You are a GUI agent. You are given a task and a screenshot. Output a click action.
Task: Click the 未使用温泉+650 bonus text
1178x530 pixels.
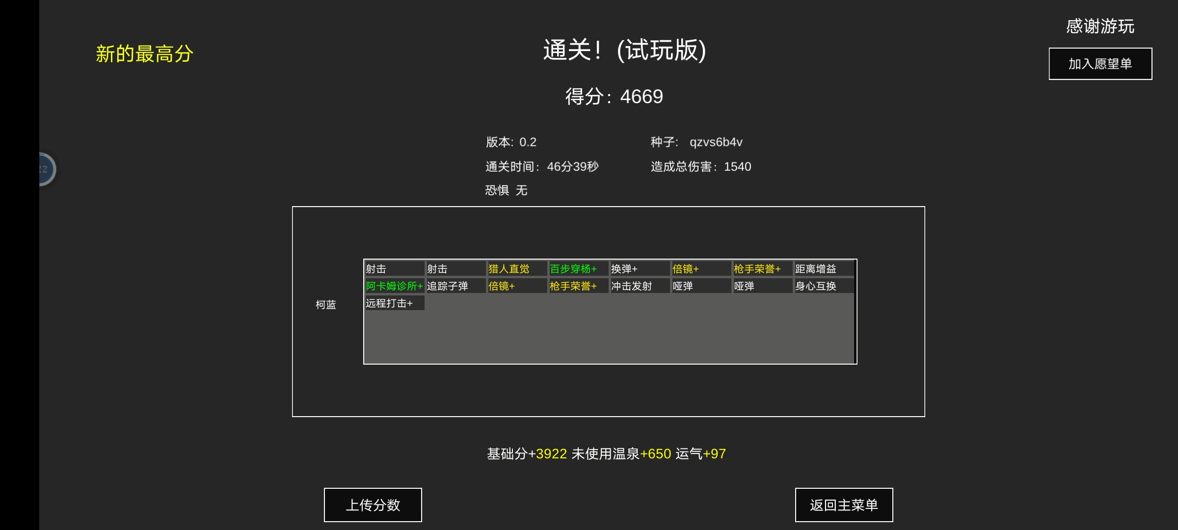(x=621, y=454)
